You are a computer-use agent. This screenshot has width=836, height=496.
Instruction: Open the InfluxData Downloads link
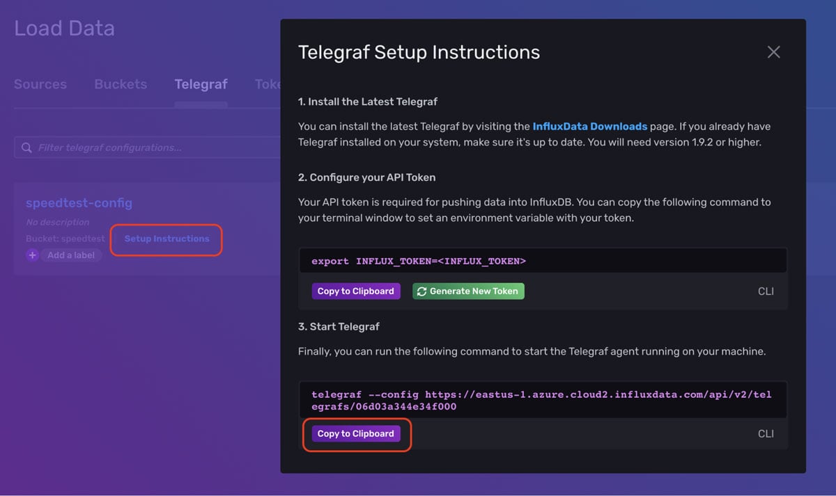point(589,126)
